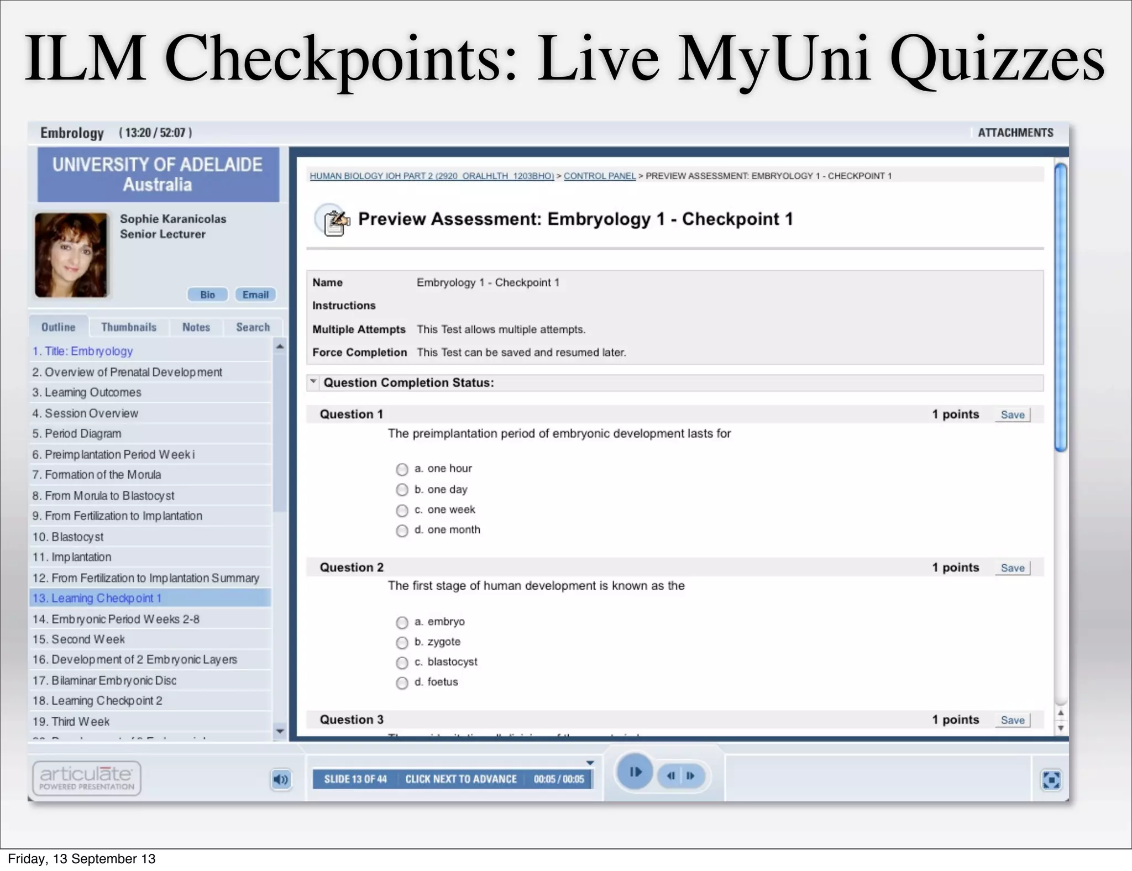Image resolution: width=1132 pixels, height=871 pixels.
Task: Open the ATTACHMENTS menu
Action: [1015, 133]
